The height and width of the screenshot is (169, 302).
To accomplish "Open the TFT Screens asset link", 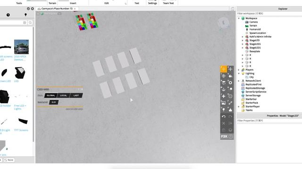I will [x=21, y=130].
